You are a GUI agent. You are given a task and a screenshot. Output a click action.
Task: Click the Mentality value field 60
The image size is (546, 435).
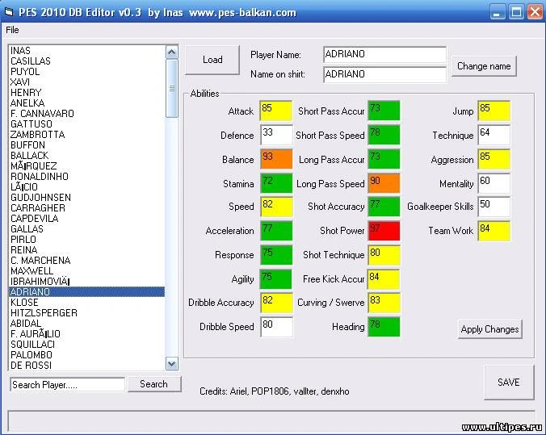494,183
